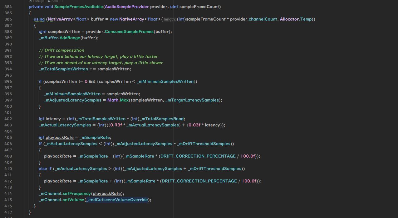Click the '1 usage' code lens link
The height and width of the screenshot is (218, 398).
click(x=38, y=1)
